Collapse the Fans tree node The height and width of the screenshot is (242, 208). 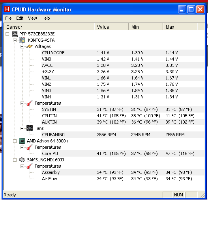tap(22, 128)
